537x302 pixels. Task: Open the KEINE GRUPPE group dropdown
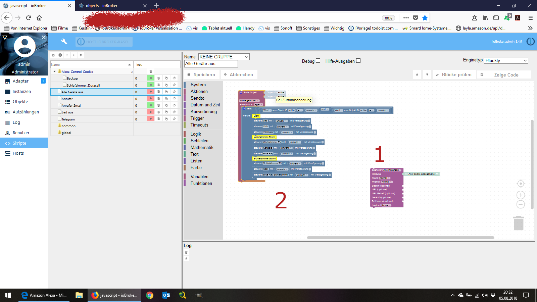[224, 57]
